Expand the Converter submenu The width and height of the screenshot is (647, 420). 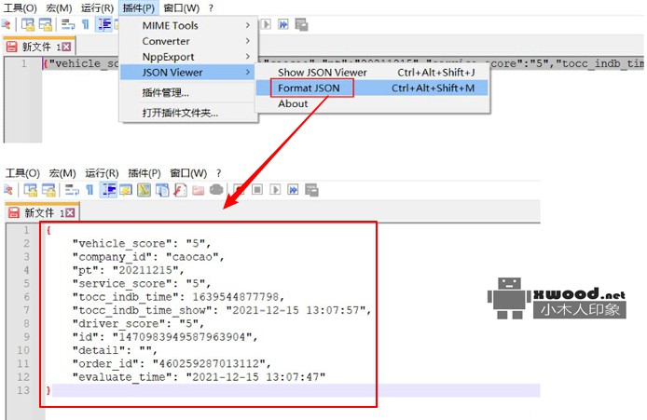pyautogui.click(x=189, y=41)
